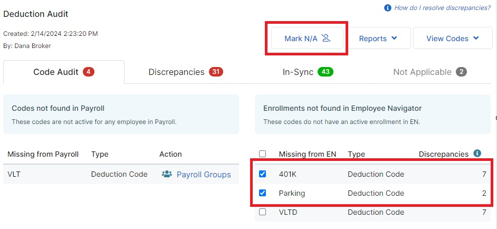Click the crossed-out person icon in Mark N/A
Screen dimensions: 497x229
[326, 39]
